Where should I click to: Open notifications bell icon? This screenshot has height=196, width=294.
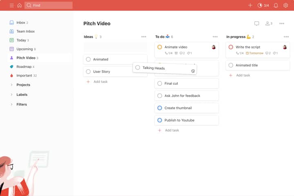point(276,5)
